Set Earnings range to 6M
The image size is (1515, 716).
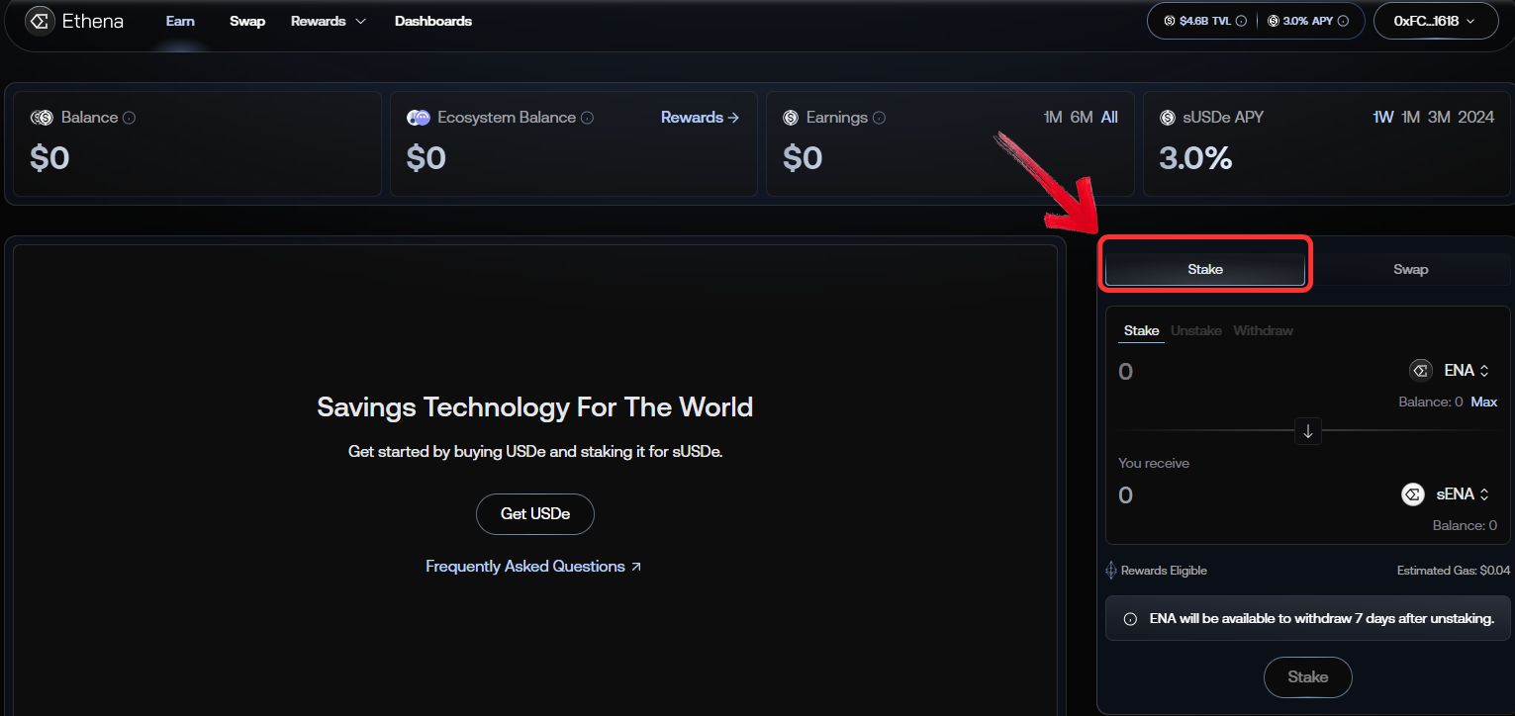(1082, 118)
